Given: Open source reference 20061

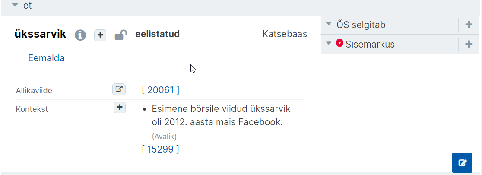Looking at the screenshot, I should tap(161, 90).
